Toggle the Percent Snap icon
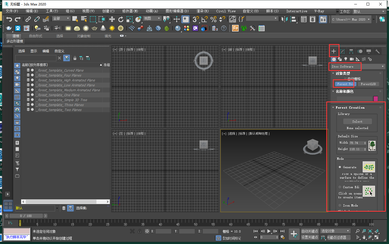Image resolution: width=389 pixels, height=244 pixels. pyautogui.click(x=213, y=19)
